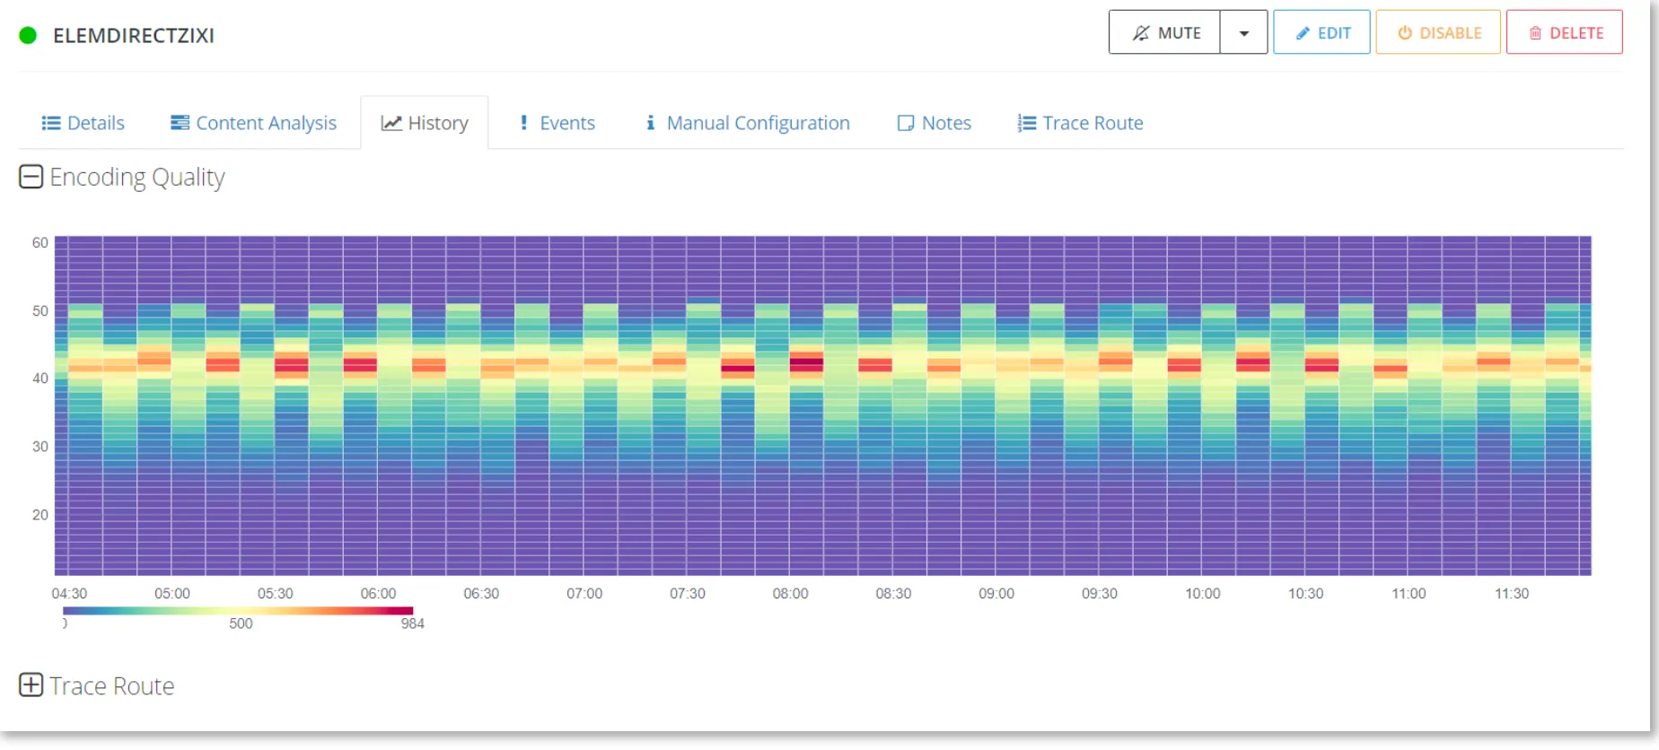The image size is (1659, 750).
Task: Open the Content Analysis tab
Action: point(254,123)
